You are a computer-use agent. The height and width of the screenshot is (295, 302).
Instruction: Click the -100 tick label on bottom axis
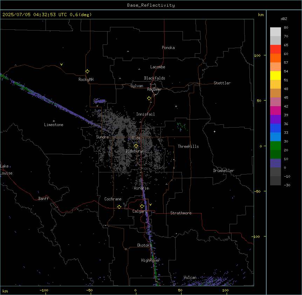[x=44, y=290]
